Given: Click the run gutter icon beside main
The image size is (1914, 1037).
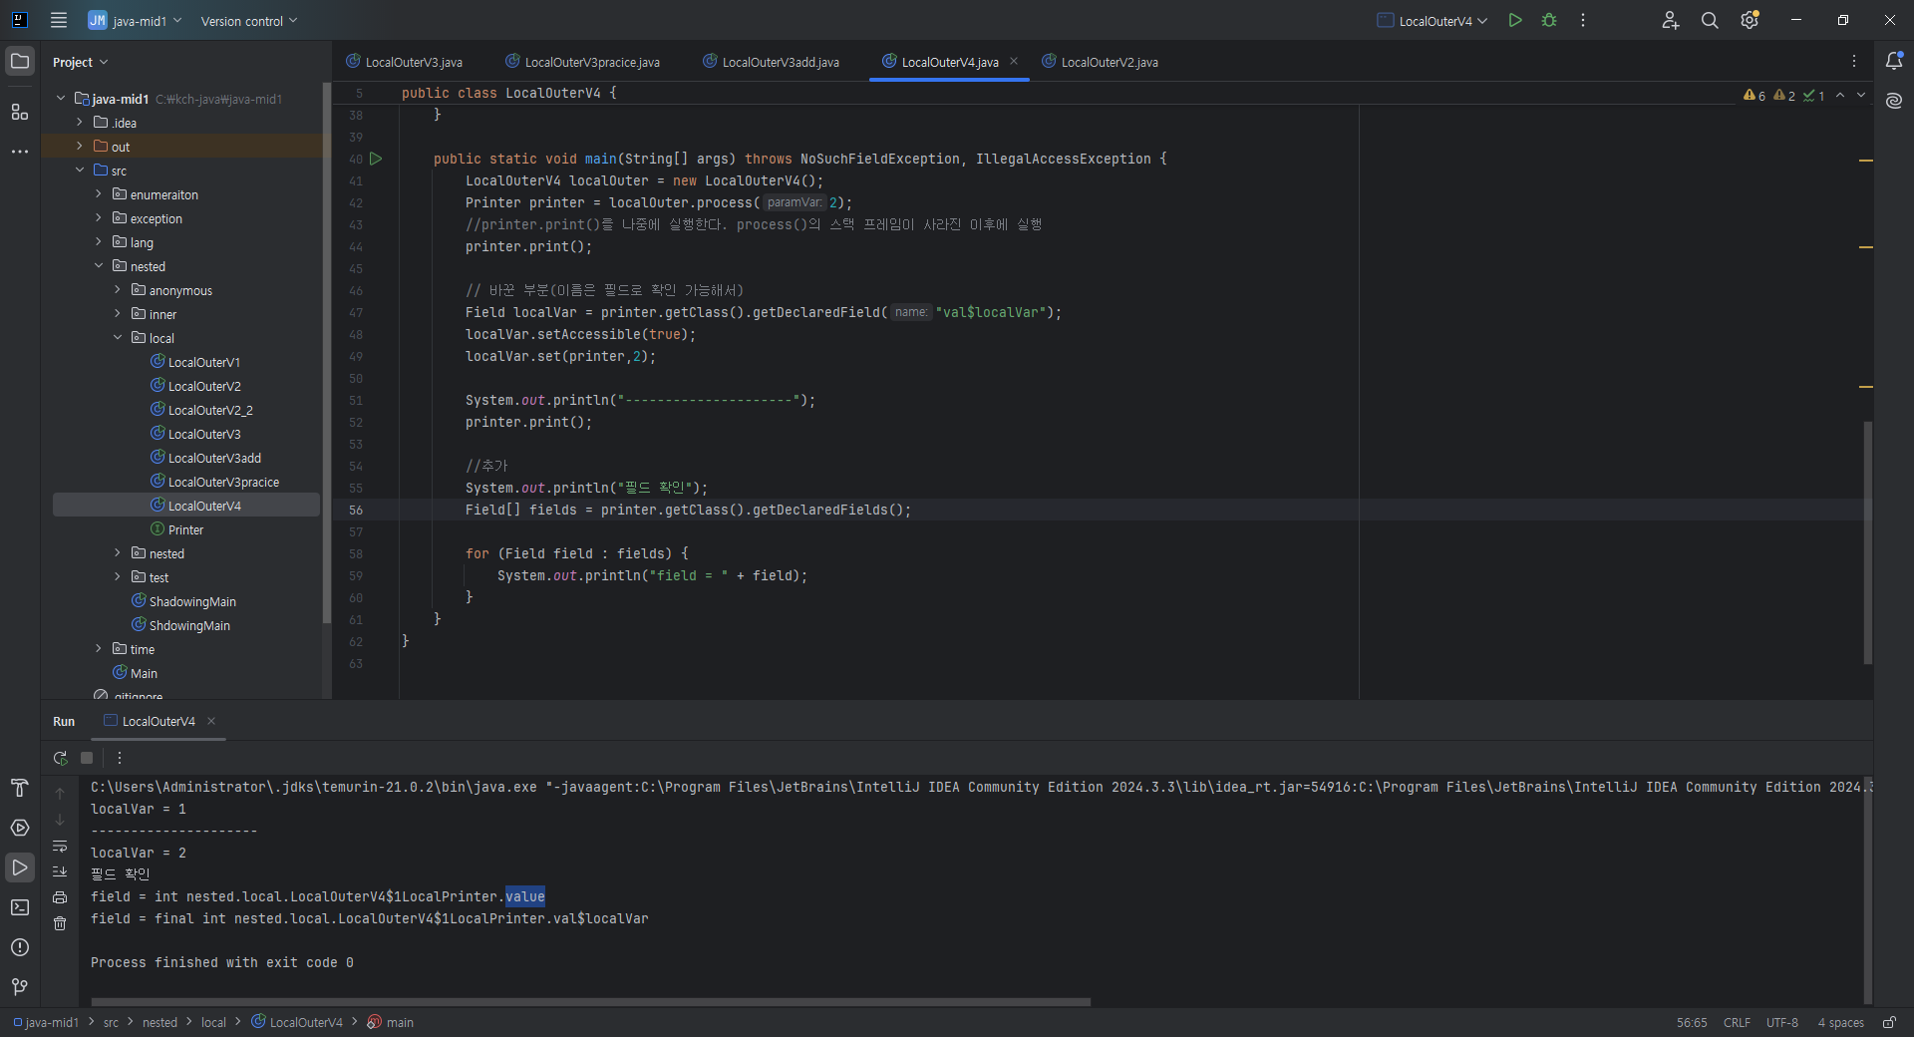Looking at the screenshot, I should 376,159.
